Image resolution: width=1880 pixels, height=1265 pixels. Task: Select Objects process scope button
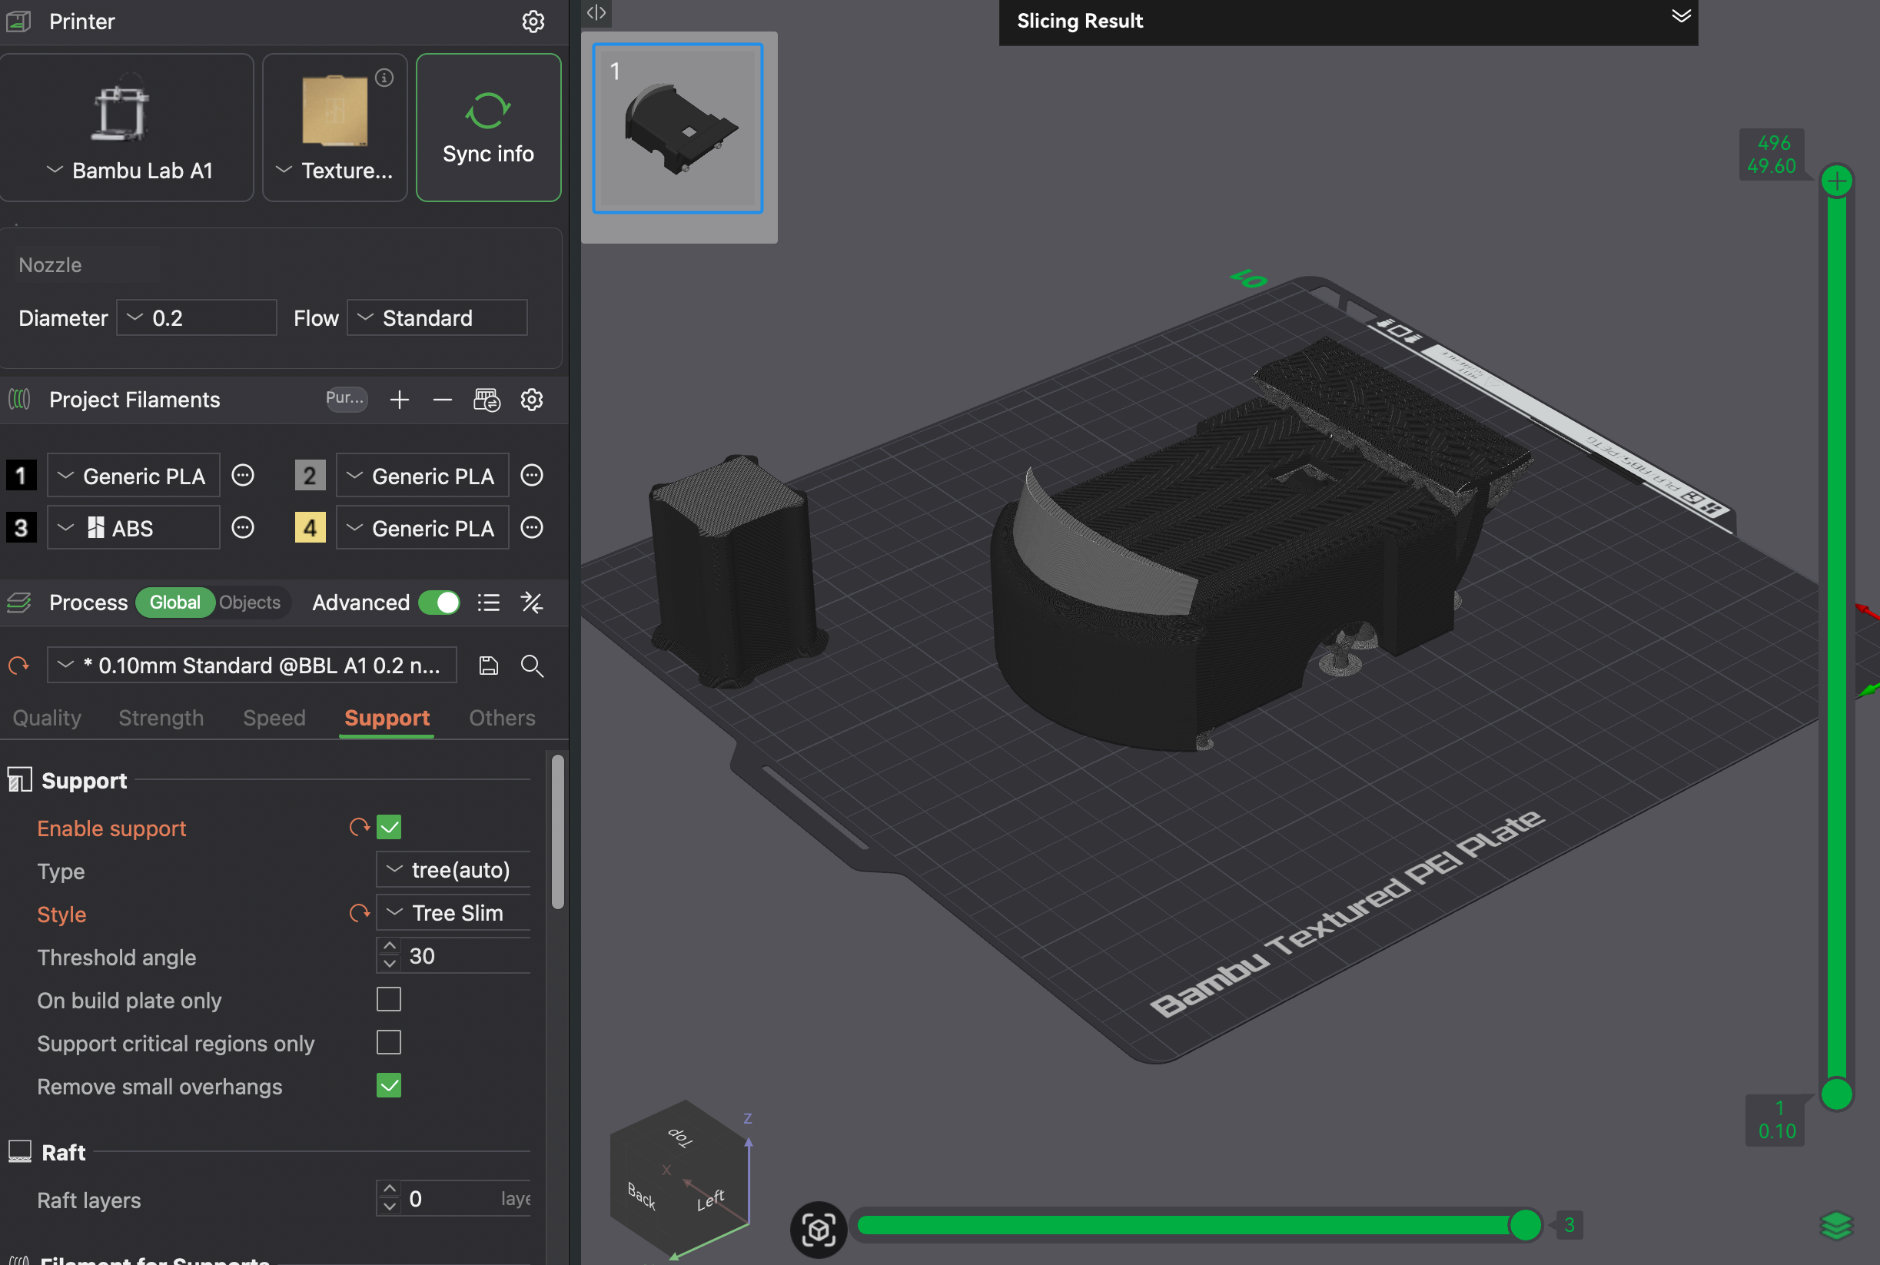[x=249, y=603]
